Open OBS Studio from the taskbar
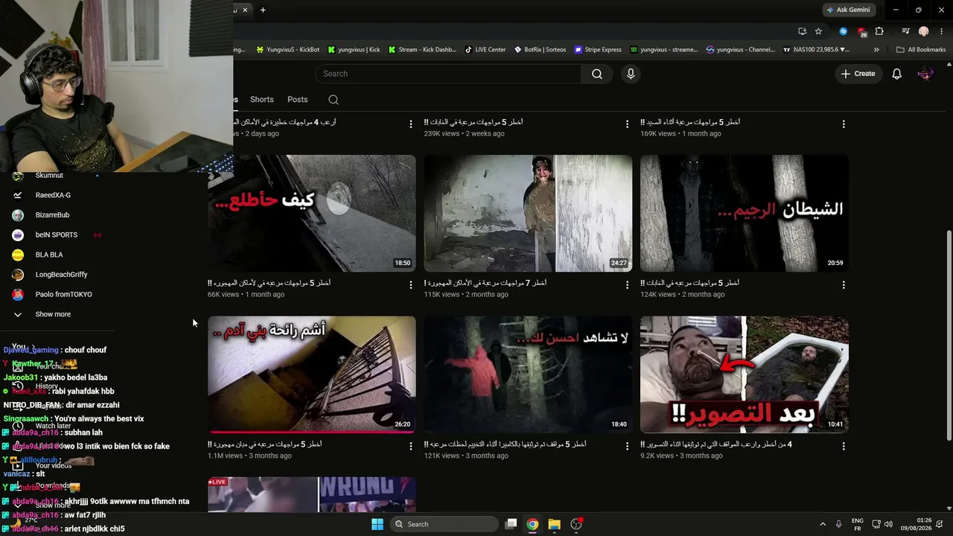Screen dimensions: 953x536 point(576,524)
